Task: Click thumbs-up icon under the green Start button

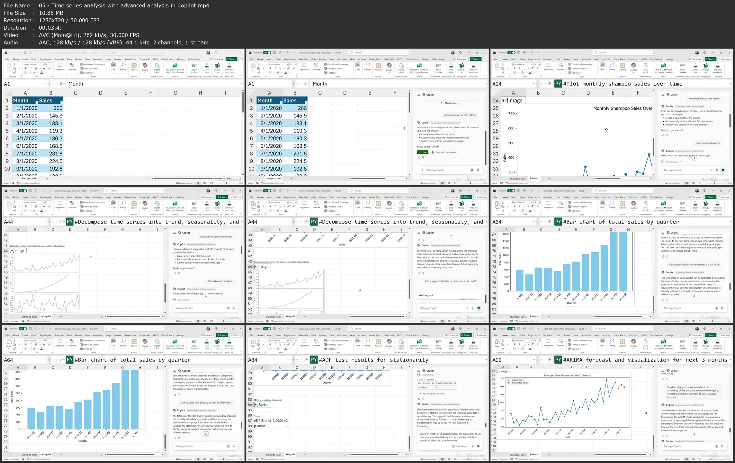Action: [x=419, y=157]
